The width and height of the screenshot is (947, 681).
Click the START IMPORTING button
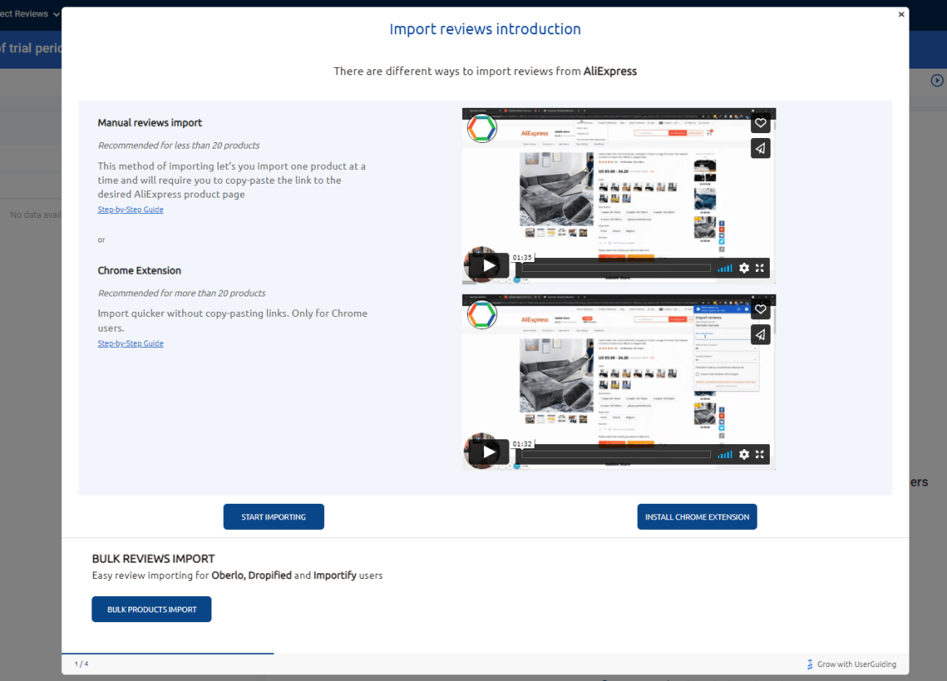273,517
